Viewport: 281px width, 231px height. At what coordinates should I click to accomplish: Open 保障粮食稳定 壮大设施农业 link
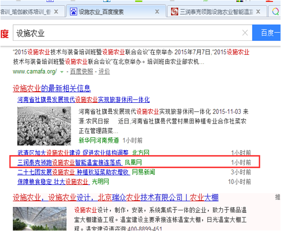[53, 182]
